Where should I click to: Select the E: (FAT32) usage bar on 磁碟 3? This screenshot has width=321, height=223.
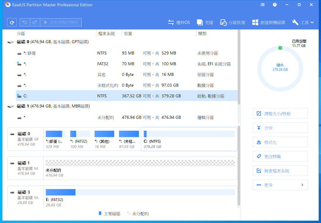(140, 192)
